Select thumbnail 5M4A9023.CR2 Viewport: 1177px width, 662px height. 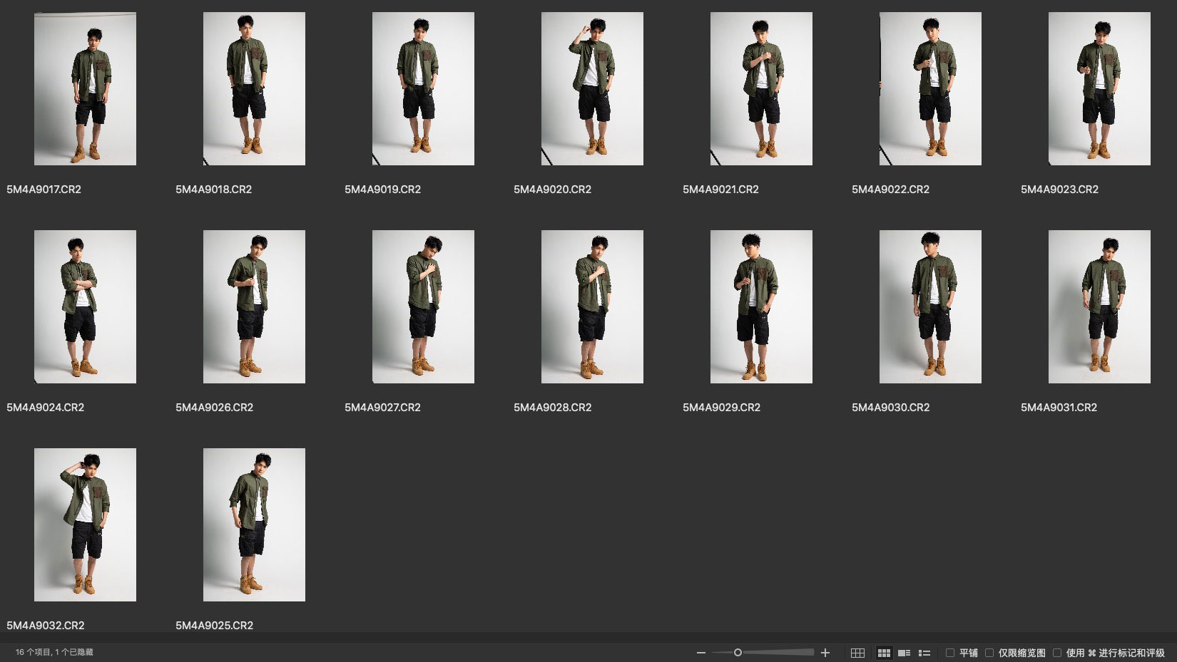coord(1099,89)
